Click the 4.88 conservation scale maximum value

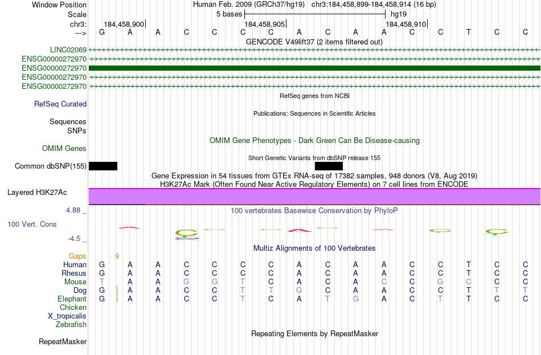(73, 210)
